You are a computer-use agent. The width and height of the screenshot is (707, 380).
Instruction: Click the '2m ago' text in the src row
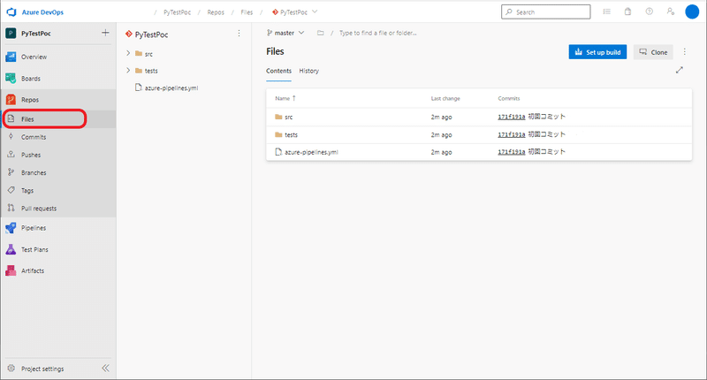441,117
